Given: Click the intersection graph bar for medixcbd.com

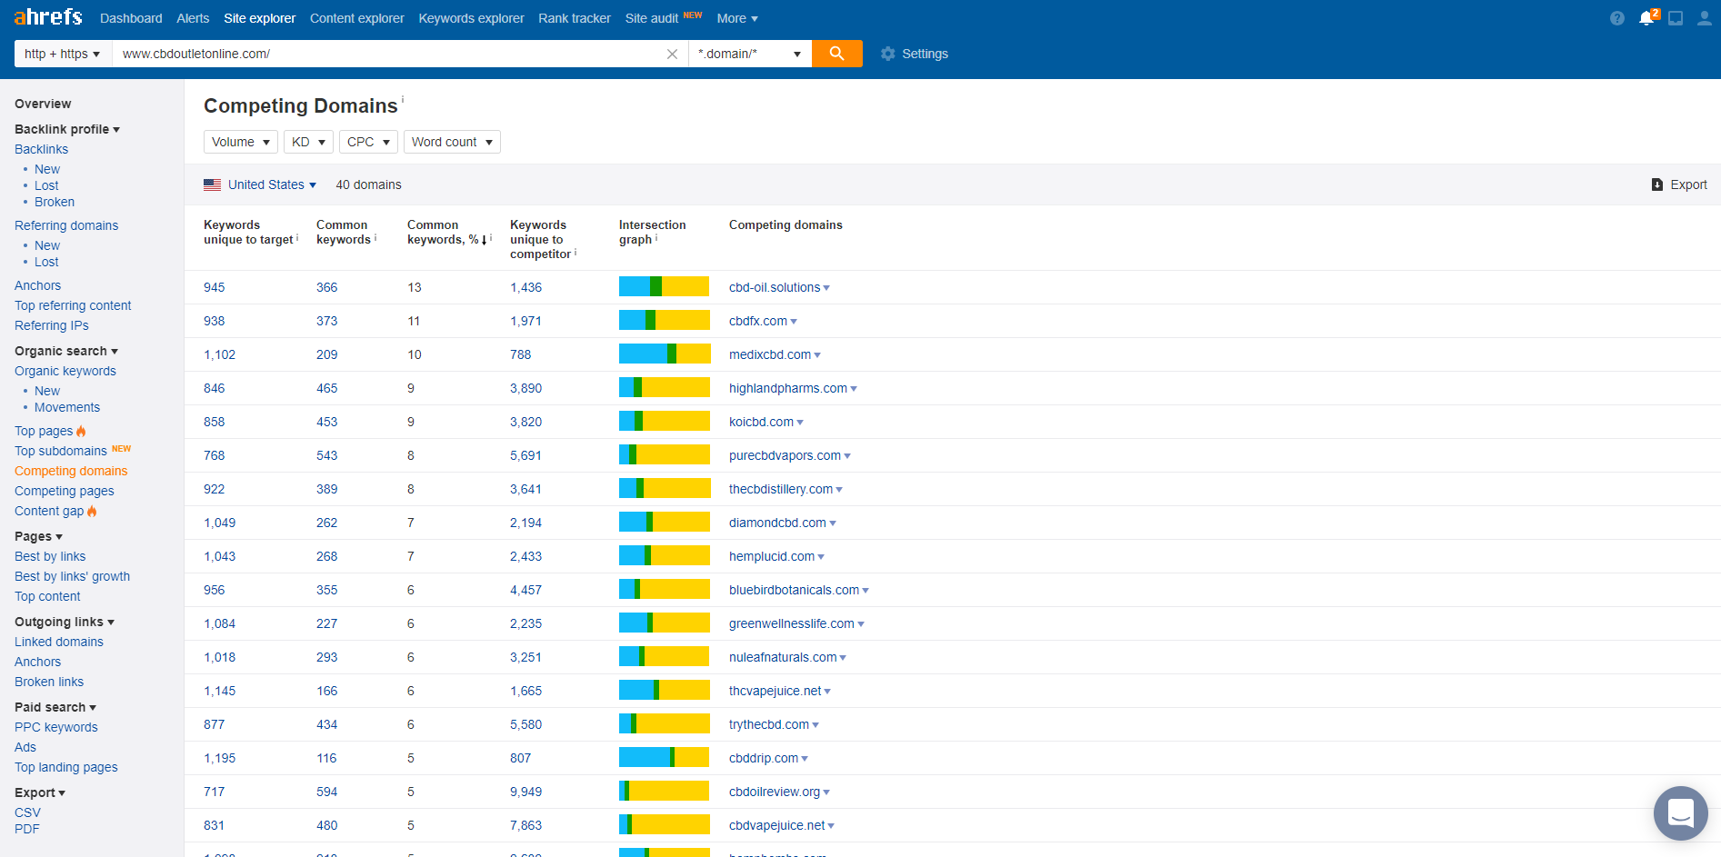Looking at the screenshot, I should click(x=664, y=354).
